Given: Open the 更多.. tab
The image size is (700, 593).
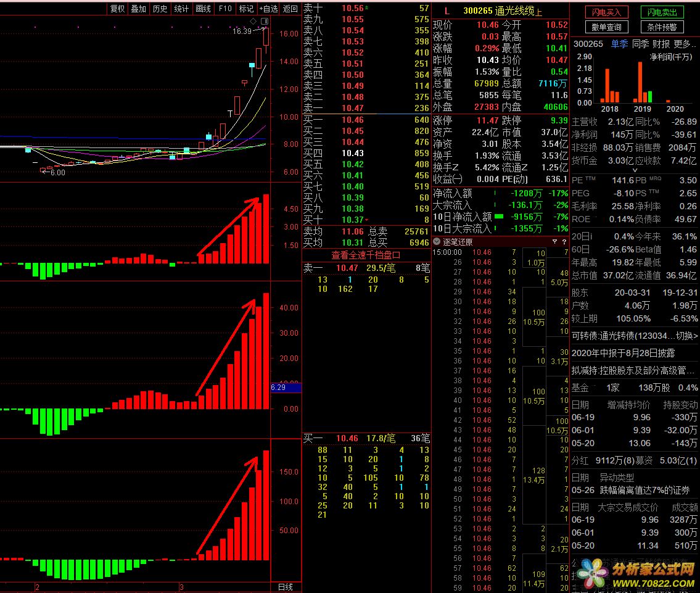Looking at the screenshot, I should pyautogui.click(x=685, y=44).
